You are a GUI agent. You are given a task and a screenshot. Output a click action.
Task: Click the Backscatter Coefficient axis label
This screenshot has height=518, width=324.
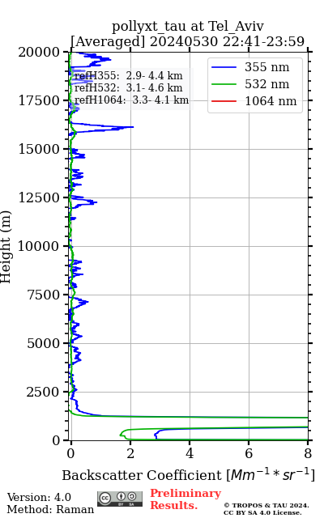click(188, 475)
